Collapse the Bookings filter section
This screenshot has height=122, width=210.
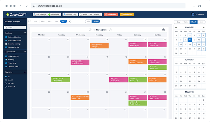(x=25, y=33)
